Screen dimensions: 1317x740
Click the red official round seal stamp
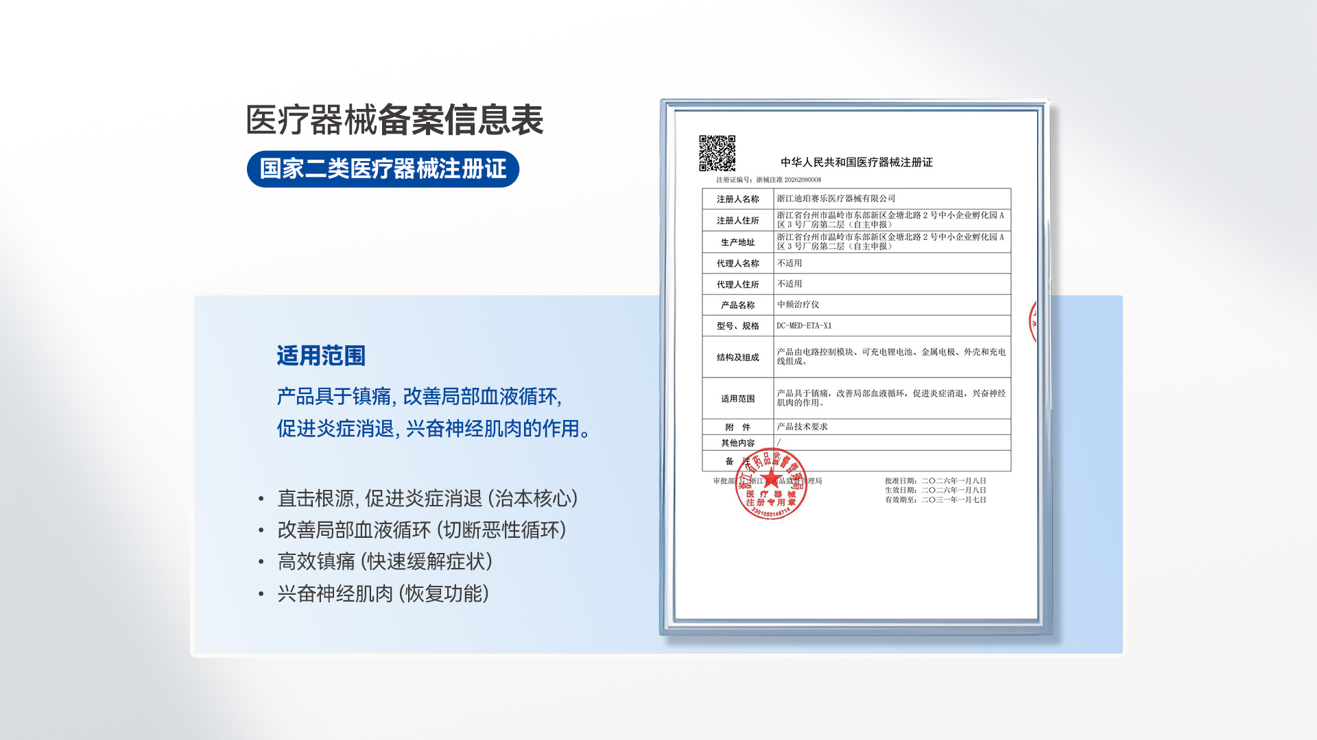(x=771, y=484)
